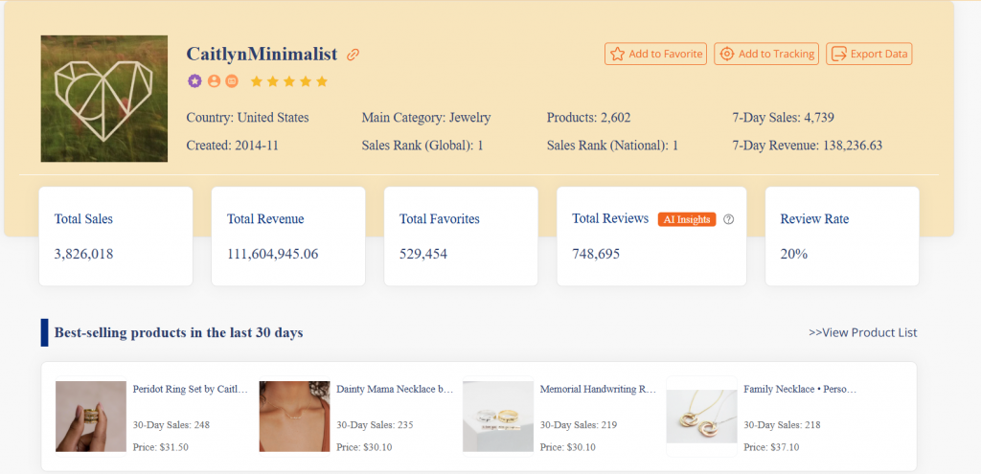Click the value 529,454 under Total Favorites
Image resolution: width=981 pixels, height=474 pixels.
pyautogui.click(x=423, y=255)
